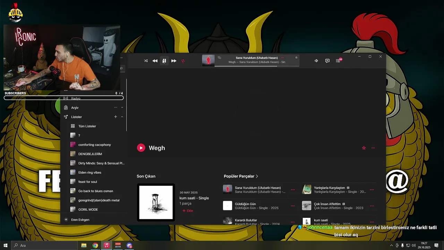The width and height of the screenshot is (444, 250).
Task: Click Çok İnsan Affettim album thumbnail
Action: click(307, 206)
